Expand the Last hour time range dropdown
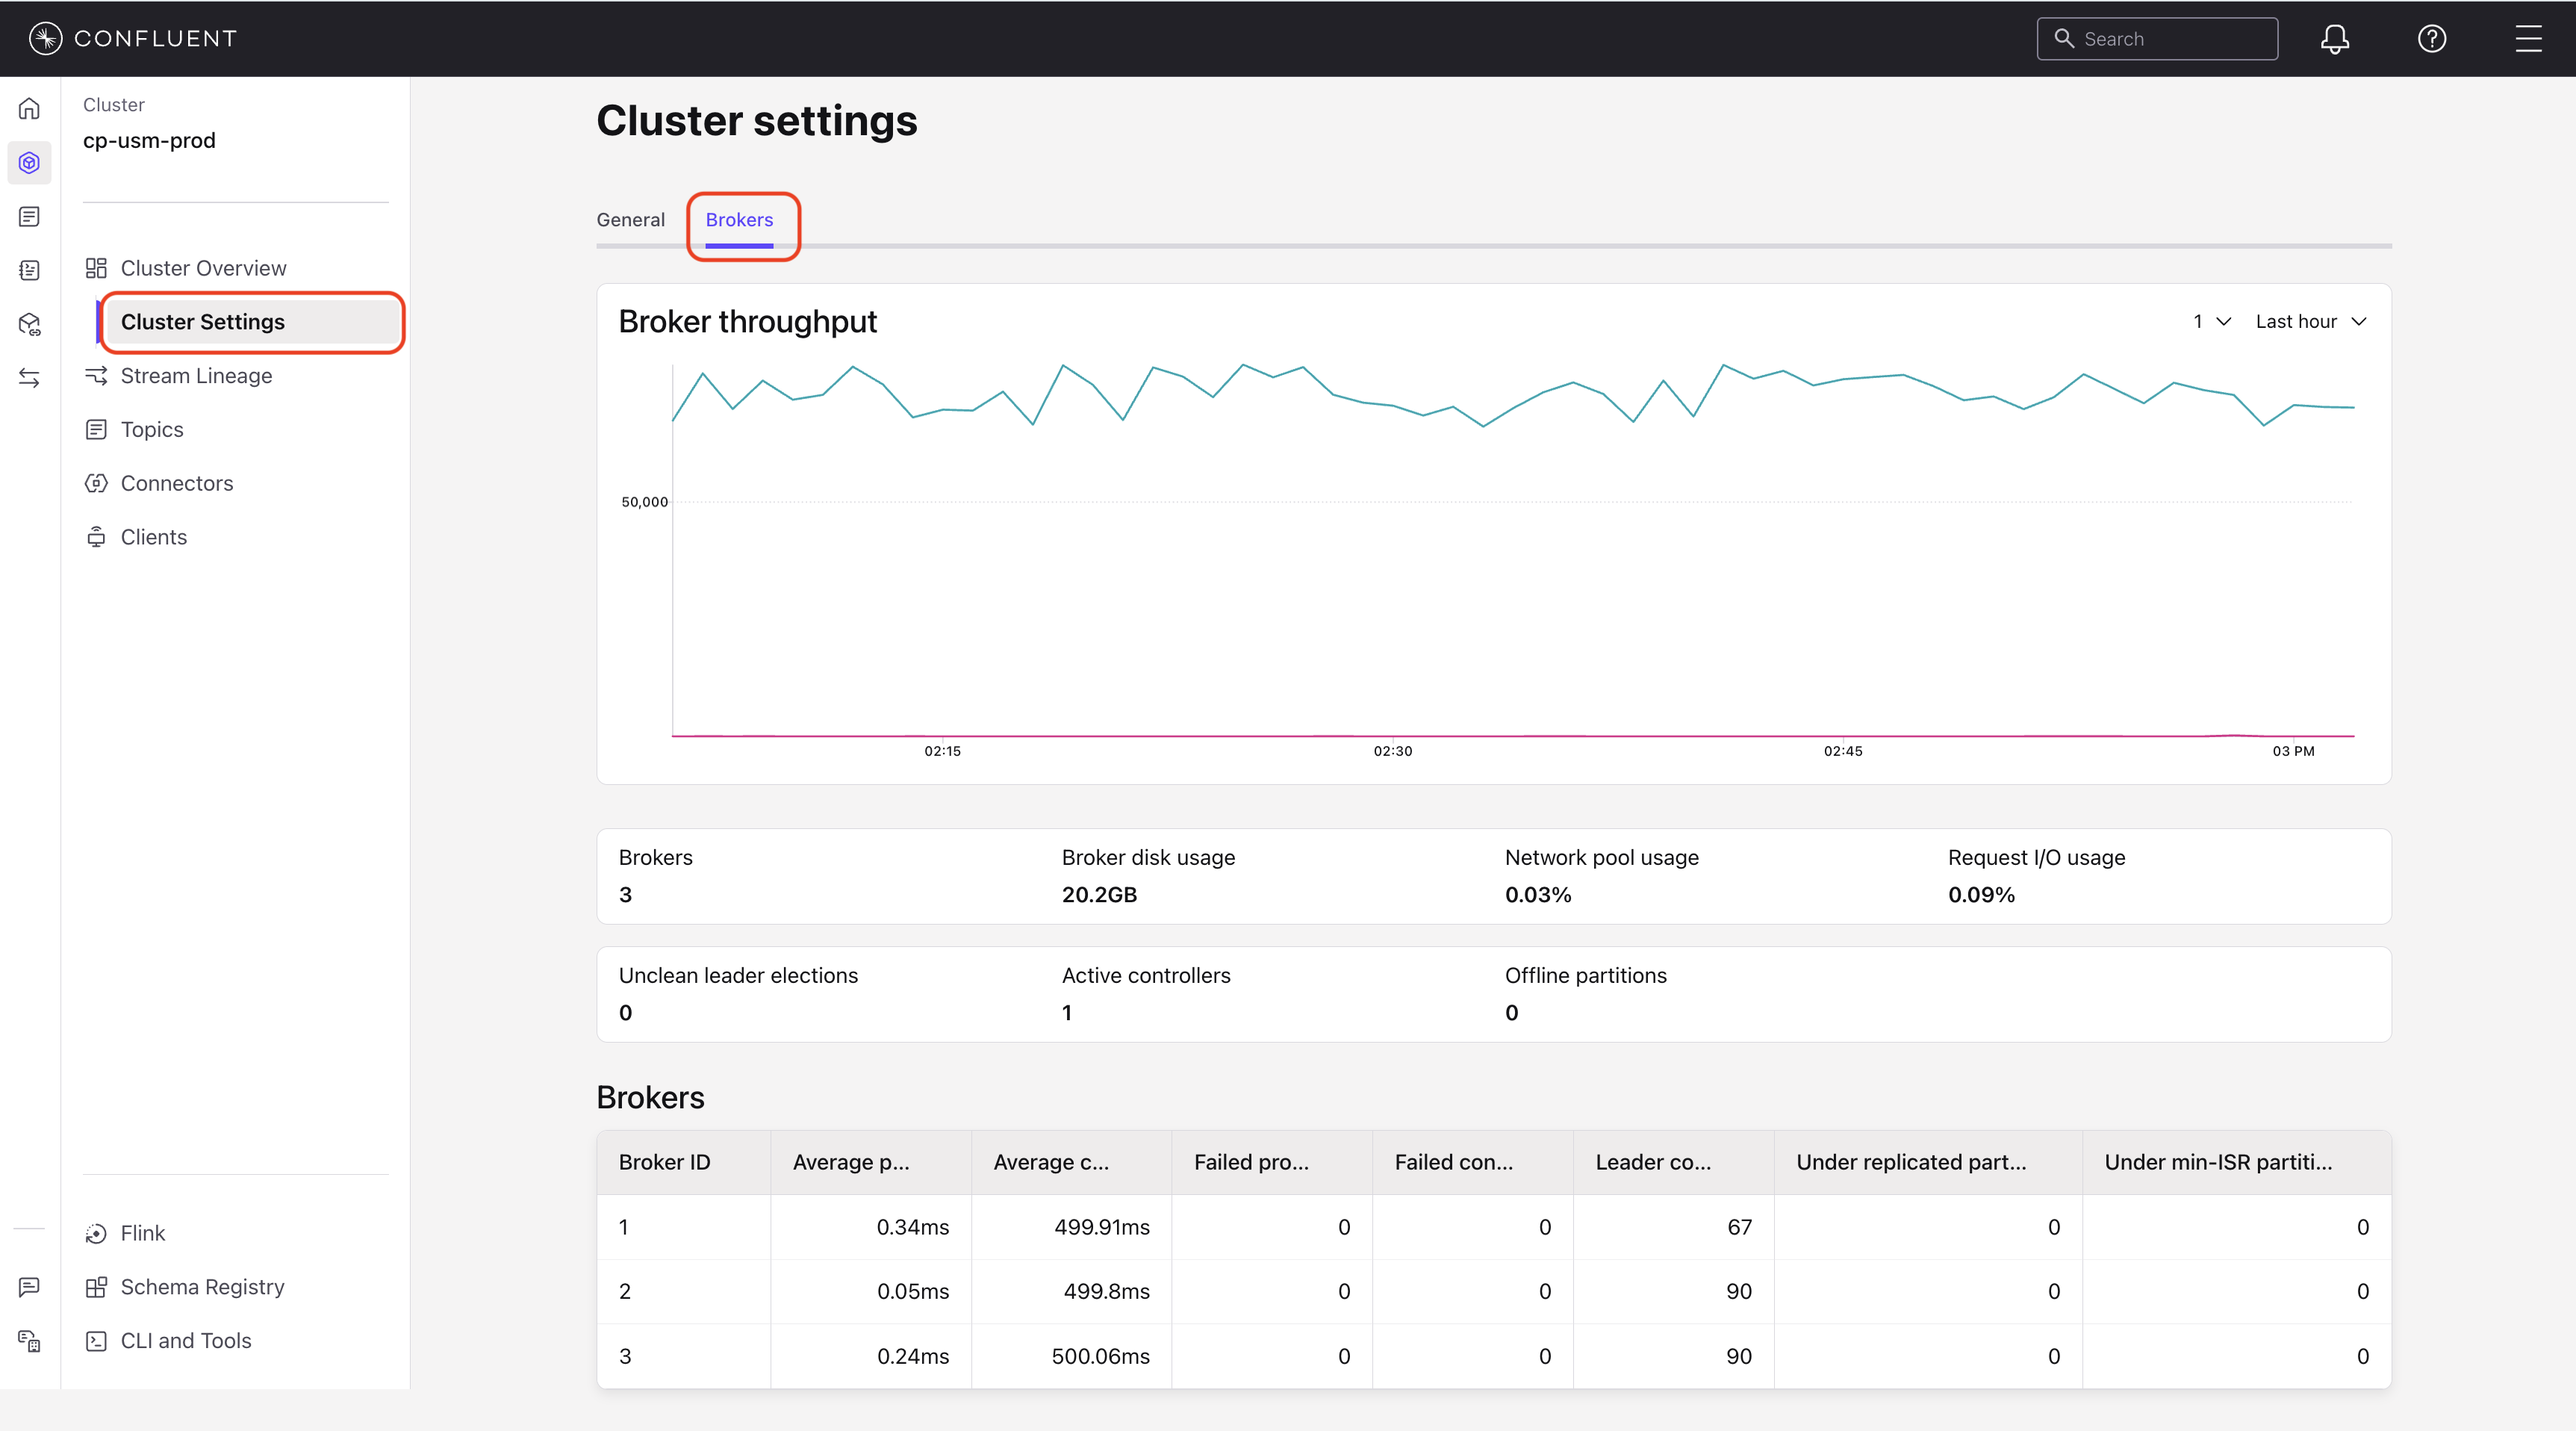Screen dimensions: 2576x1431 2310,322
